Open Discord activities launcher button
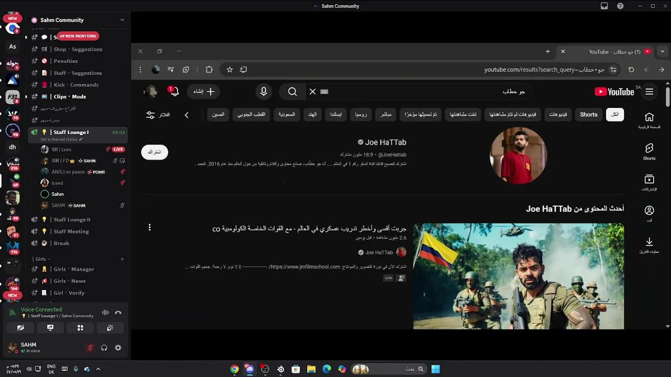Screen dimensions: 671x377 [80, 328]
